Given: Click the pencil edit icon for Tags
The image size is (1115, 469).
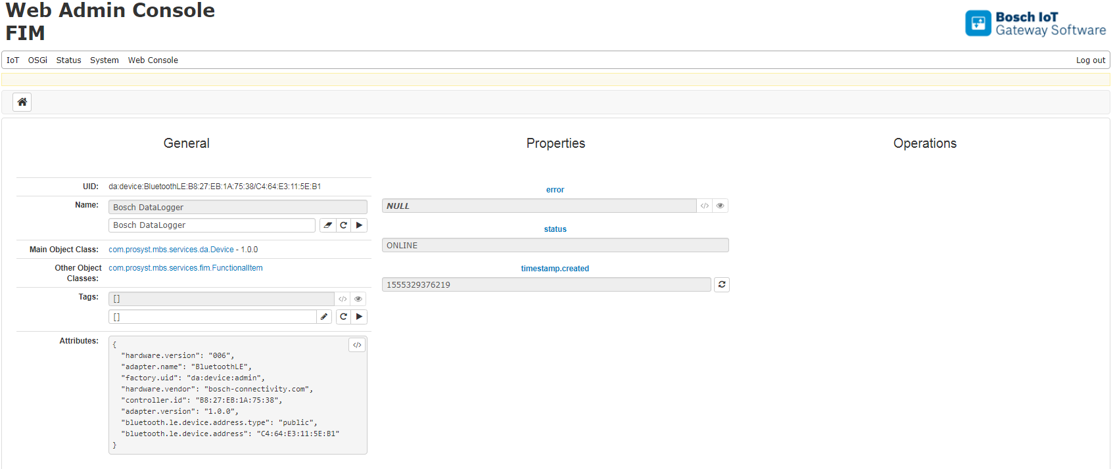Looking at the screenshot, I should point(324,317).
